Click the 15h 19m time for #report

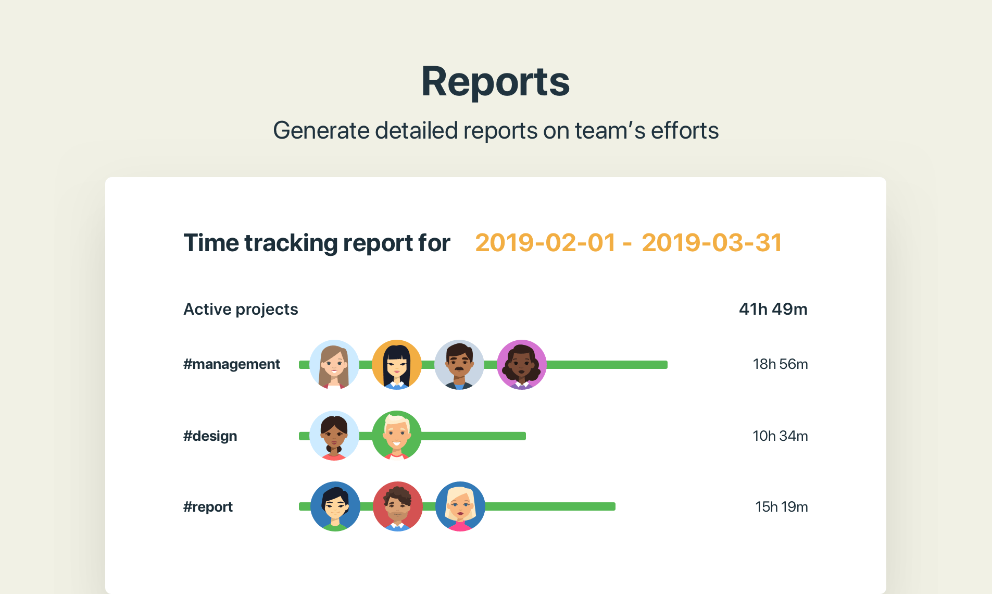pos(782,506)
